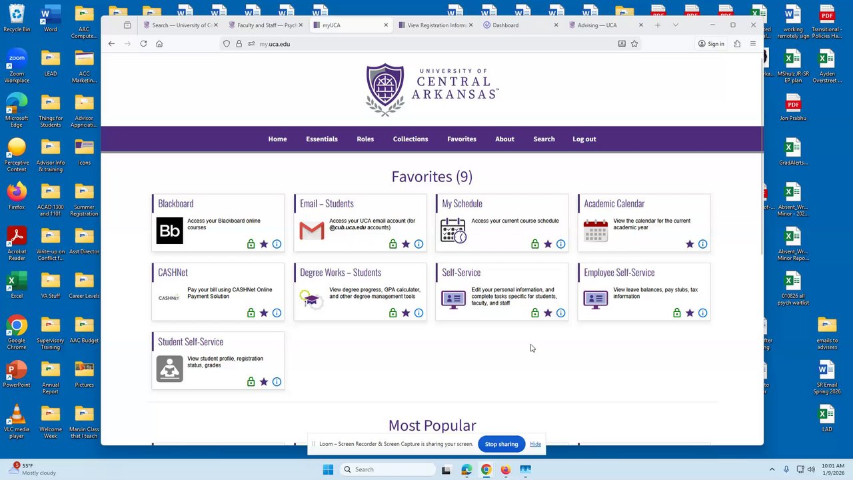Open the Windows Start button
Viewport: 853px width, 480px height.
click(328, 469)
